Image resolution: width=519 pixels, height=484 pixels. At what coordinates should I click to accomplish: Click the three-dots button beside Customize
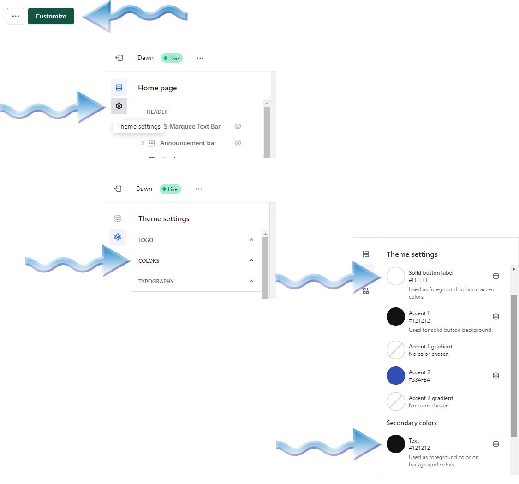point(16,16)
